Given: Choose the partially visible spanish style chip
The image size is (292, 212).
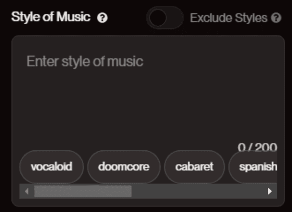Looking at the screenshot, I should (253, 167).
